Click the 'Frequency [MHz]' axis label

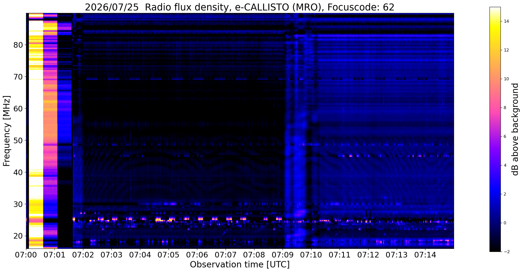click(7, 131)
